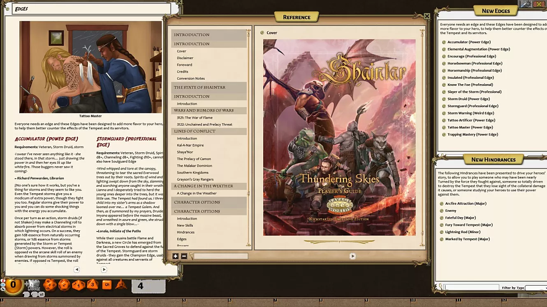Select Disclaimer in the reference index
The image size is (547, 307).
coord(185,58)
